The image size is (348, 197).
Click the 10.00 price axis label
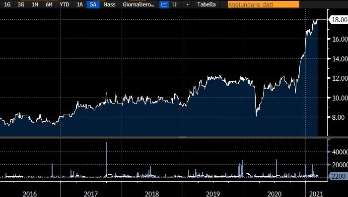coord(340,98)
